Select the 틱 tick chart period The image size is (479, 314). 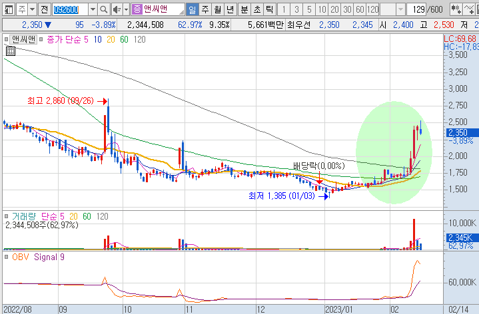269,10
